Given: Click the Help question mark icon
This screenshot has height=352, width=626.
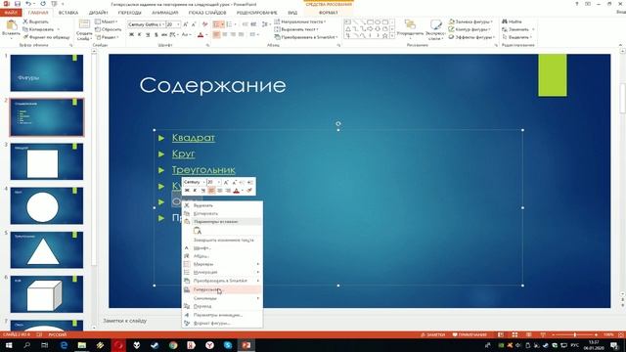Looking at the screenshot, I should point(576,4).
